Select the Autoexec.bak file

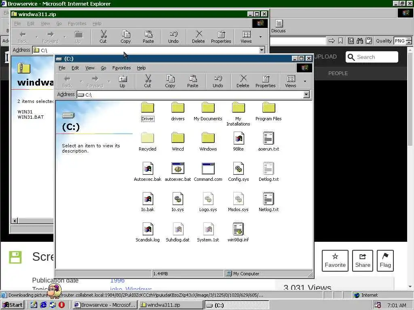147,172
